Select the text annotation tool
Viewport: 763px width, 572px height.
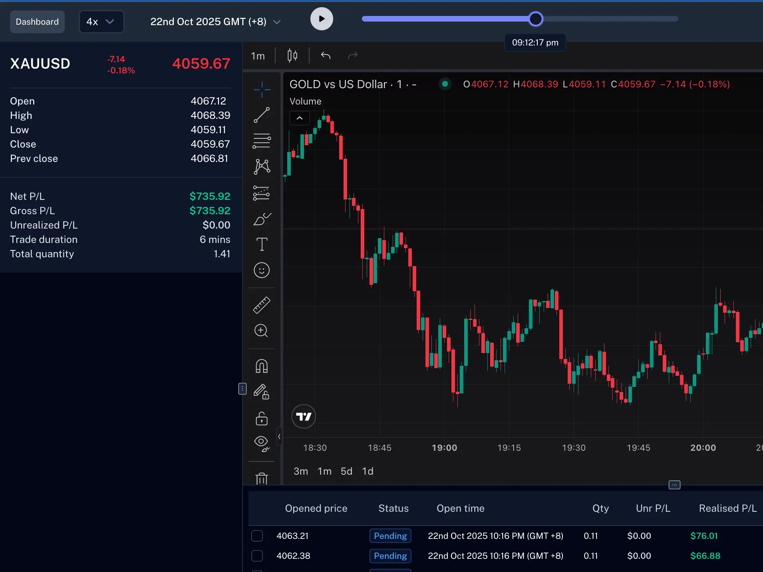click(x=262, y=244)
